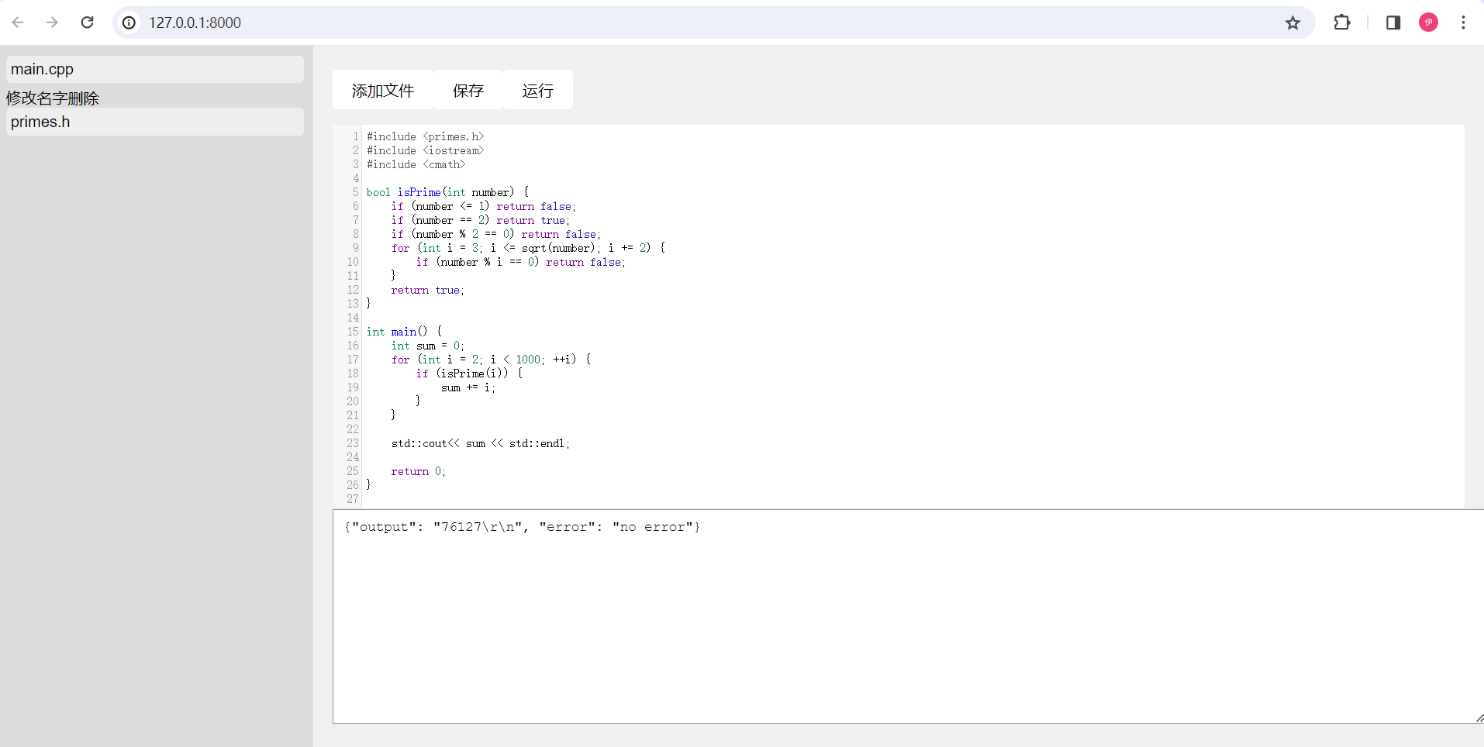The width and height of the screenshot is (1484, 747).
Task: Click the 'for (int i = 3; ...' loop line
Action: coord(528,248)
